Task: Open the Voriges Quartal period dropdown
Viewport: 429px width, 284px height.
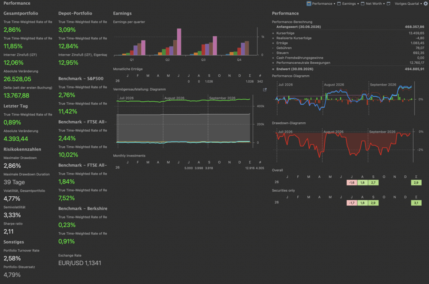Action: pyautogui.click(x=408, y=3)
